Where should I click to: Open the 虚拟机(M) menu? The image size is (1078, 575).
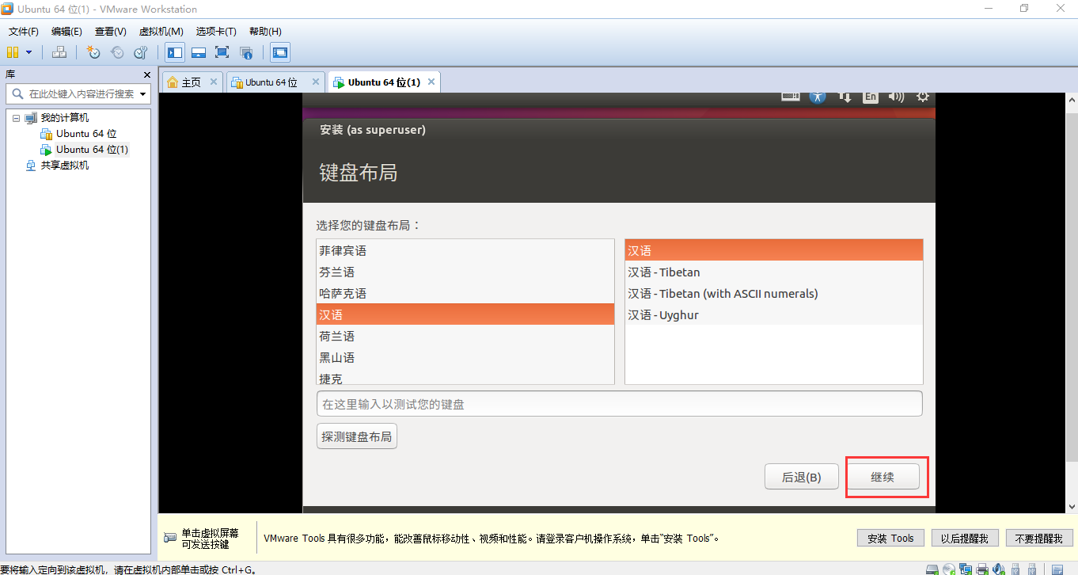[x=161, y=32]
